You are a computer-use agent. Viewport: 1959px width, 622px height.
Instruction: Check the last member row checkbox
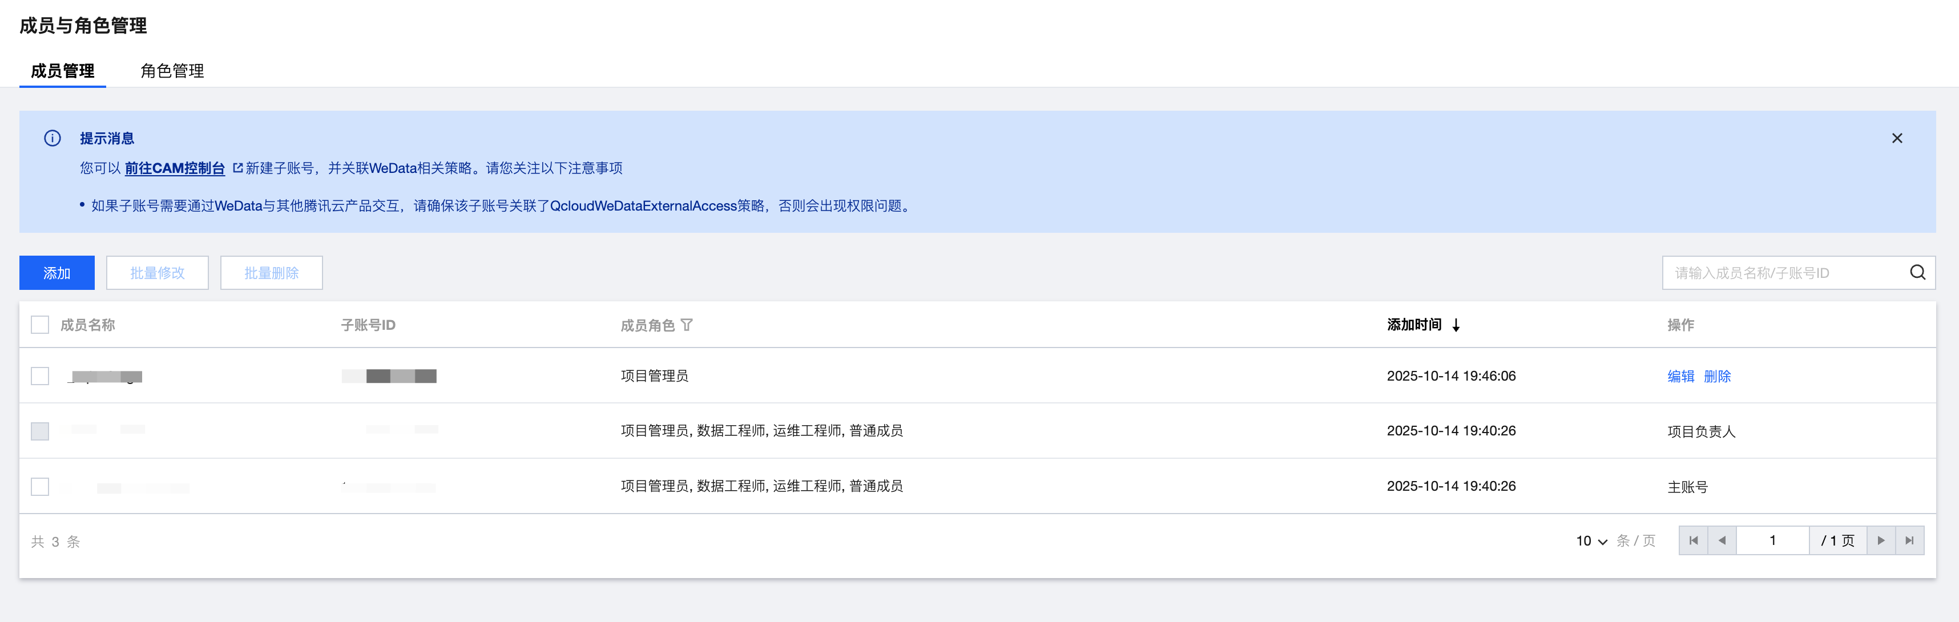pos(39,486)
